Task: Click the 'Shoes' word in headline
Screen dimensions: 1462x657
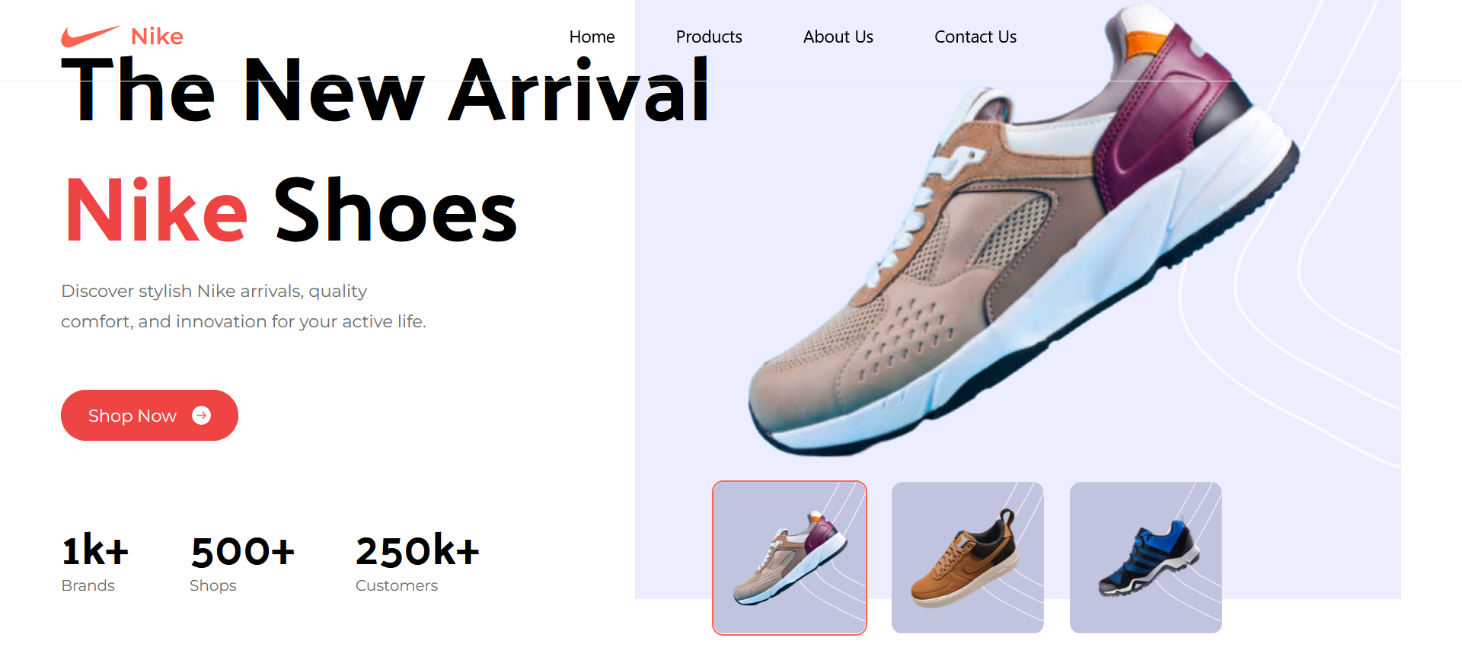Action: click(395, 210)
